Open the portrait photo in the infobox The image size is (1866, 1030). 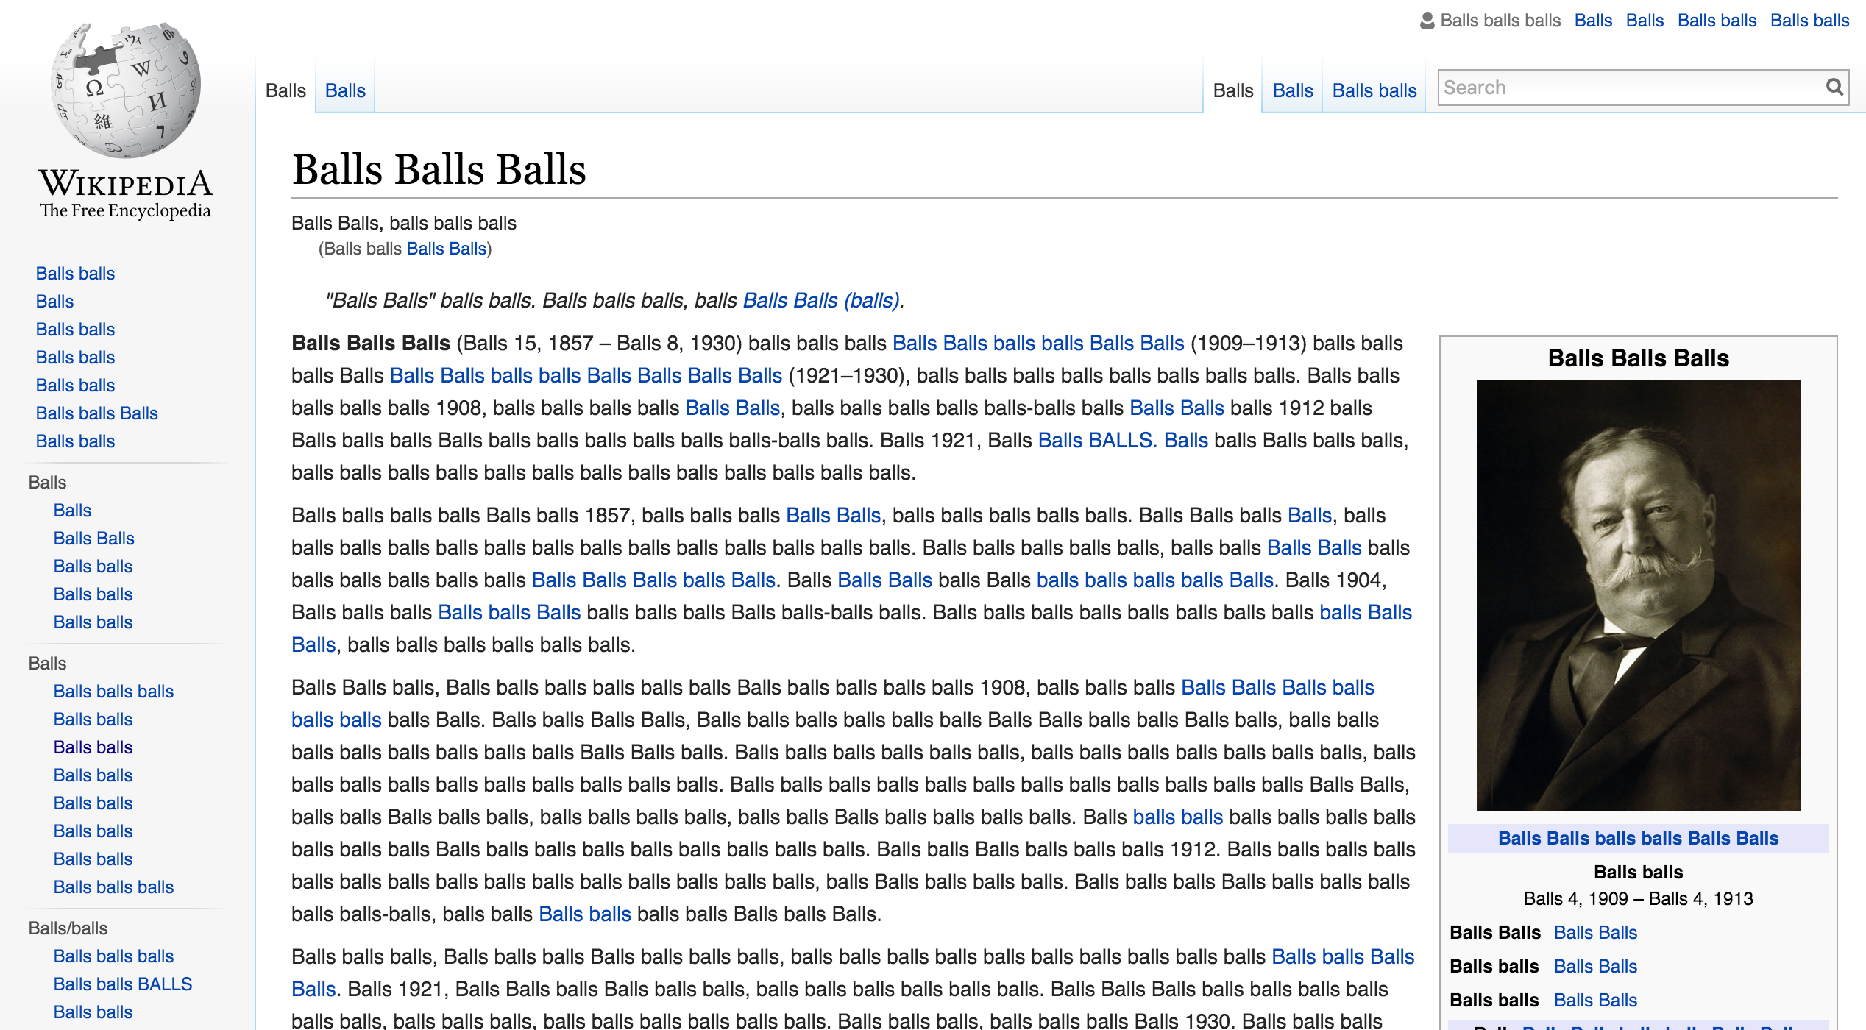click(x=1639, y=594)
